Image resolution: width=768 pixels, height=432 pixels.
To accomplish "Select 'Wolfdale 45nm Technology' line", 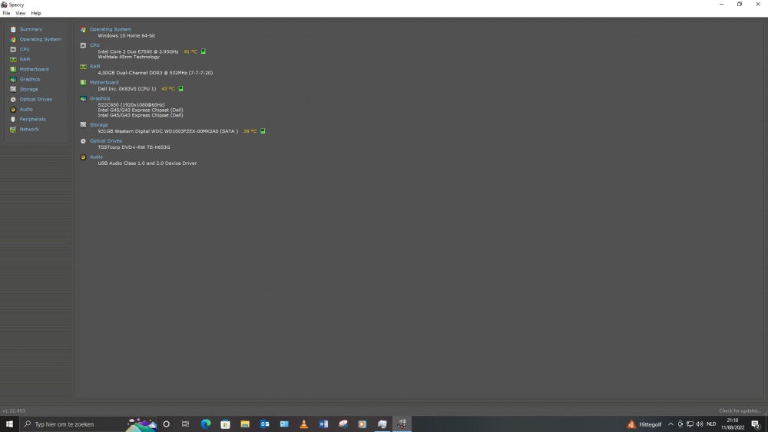I will tap(129, 57).
